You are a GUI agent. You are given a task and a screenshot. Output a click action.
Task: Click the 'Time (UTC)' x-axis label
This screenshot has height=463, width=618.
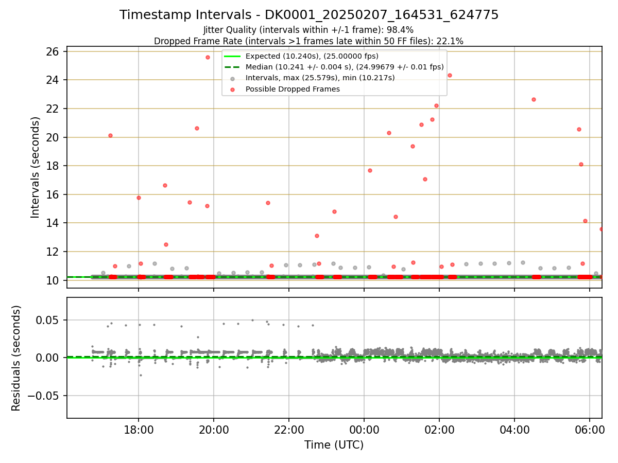coord(334,445)
